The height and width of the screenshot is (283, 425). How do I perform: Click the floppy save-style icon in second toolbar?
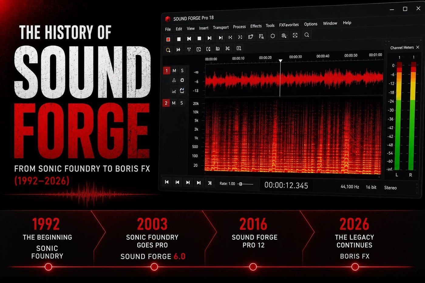coord(218,49)
